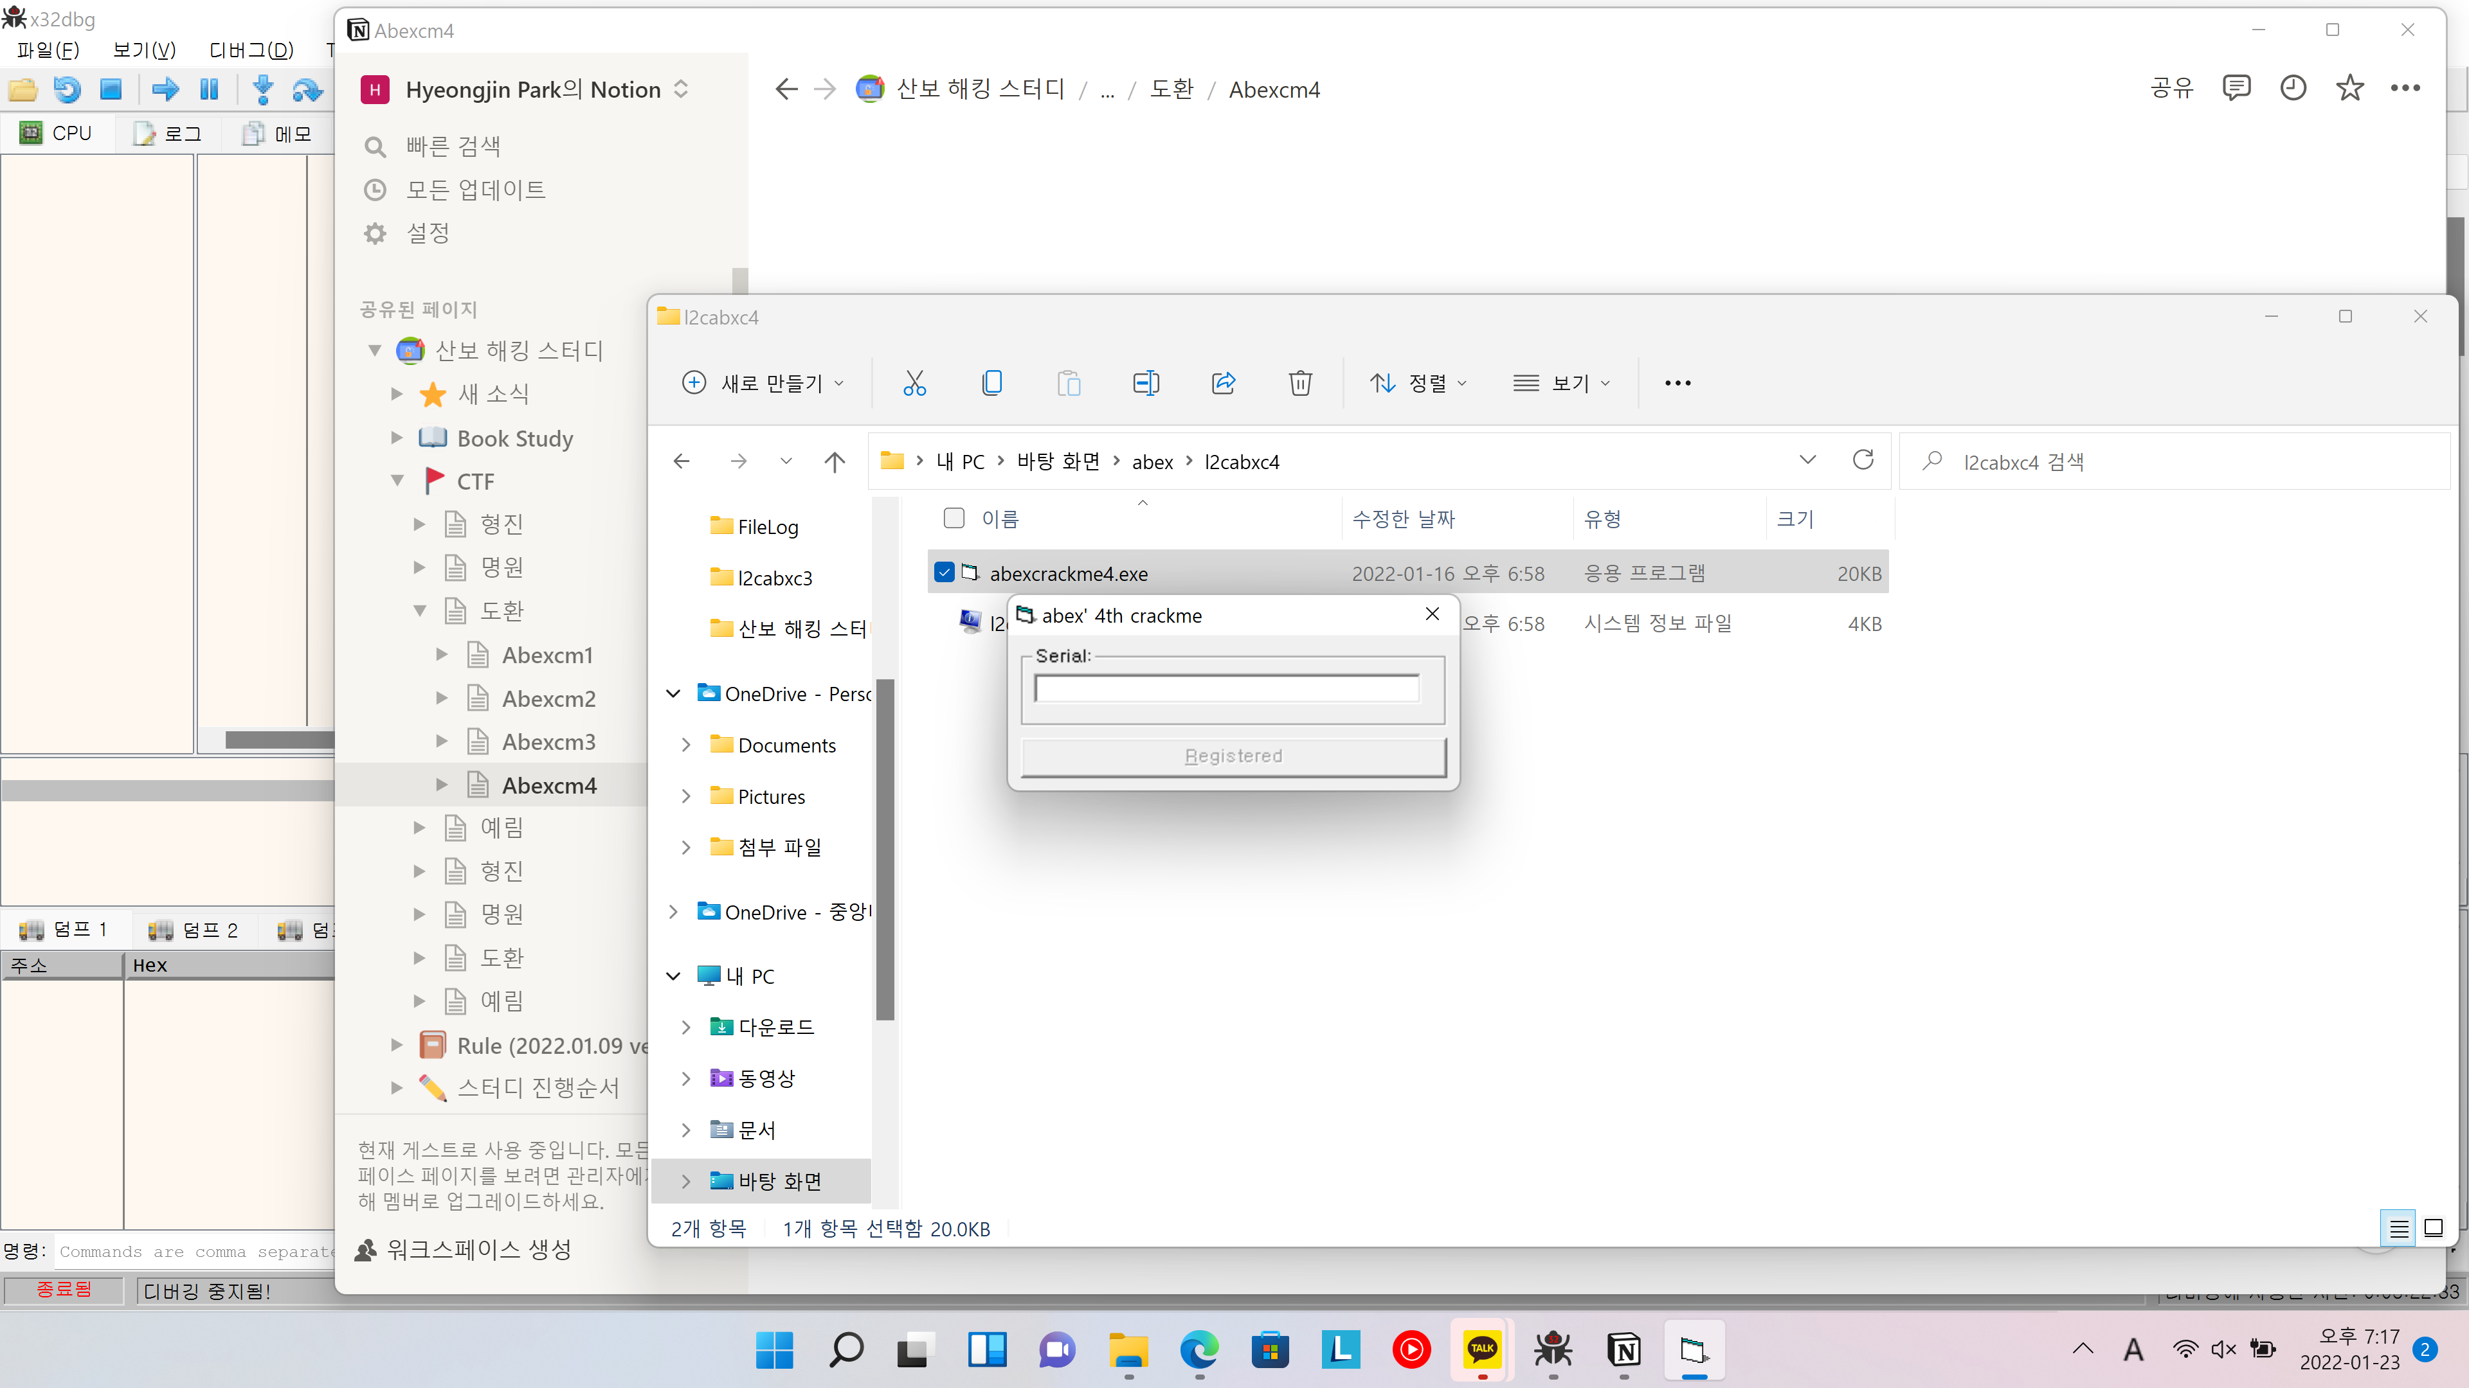Open Notion page history clock icon
This screenshot has width=2469, height=1388.
(2293, 88)
